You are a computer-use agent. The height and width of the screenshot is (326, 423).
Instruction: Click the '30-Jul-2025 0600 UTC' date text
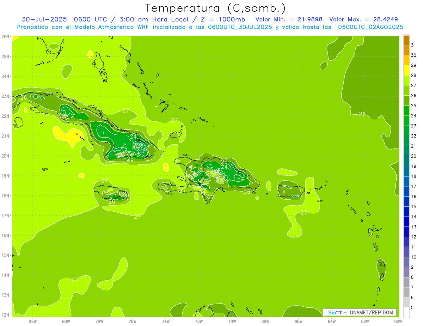click(x=64, y=19)
